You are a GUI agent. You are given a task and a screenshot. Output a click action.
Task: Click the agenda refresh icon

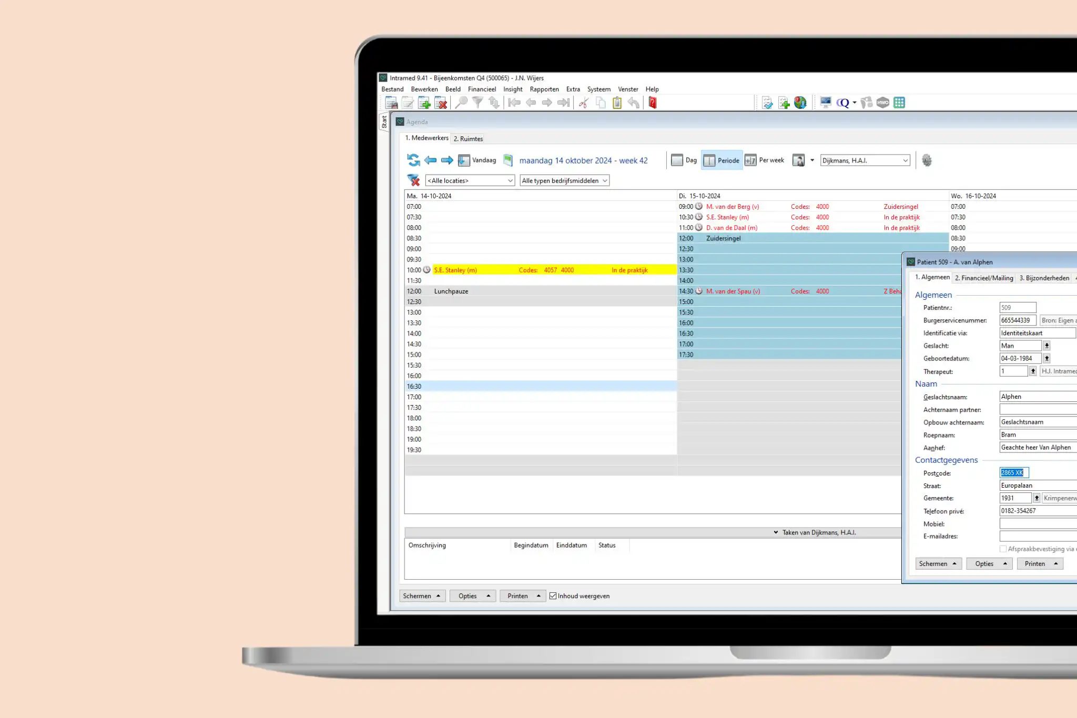click(413, 160)
